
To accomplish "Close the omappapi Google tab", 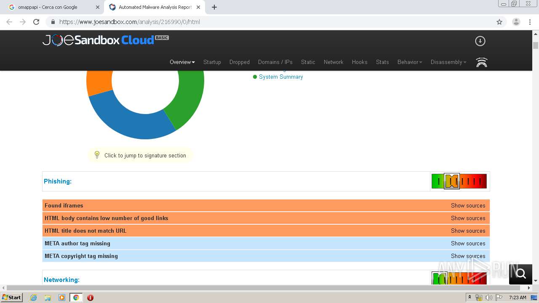I will point(98,7).
